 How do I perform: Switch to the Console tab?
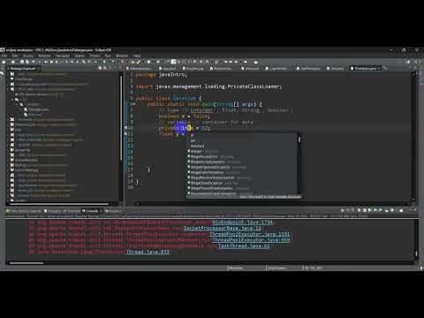(92, 211)
